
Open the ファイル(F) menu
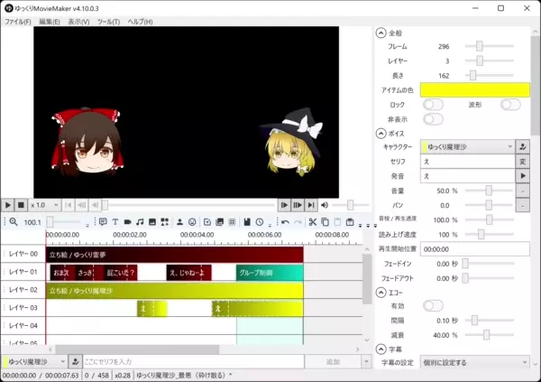pyautogui.click(x=17, y=21)
